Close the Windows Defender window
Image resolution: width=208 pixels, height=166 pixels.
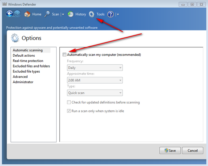pyautogui.click(x=201, y=4)
